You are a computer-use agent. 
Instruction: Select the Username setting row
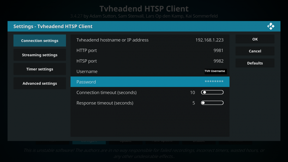(x=150, y=71)
